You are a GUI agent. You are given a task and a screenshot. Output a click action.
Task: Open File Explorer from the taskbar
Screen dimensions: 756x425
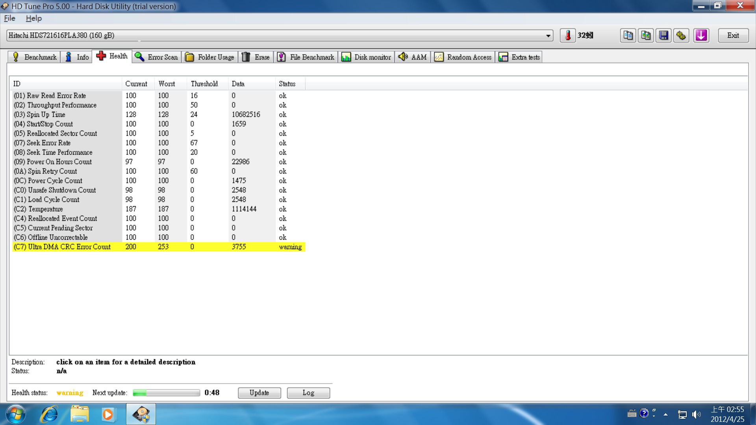click(x=80, y=414)
